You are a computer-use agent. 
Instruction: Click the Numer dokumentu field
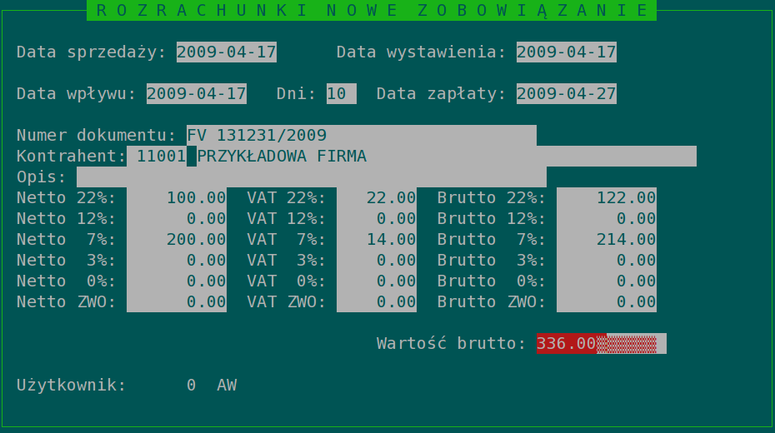356,135
